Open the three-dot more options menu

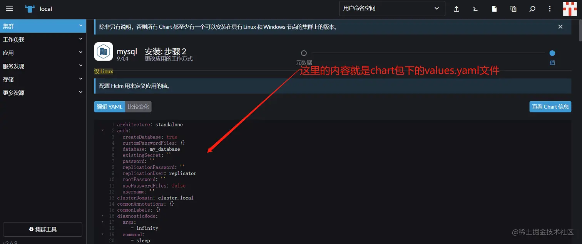pyautogui.click(x=550, y=9)
